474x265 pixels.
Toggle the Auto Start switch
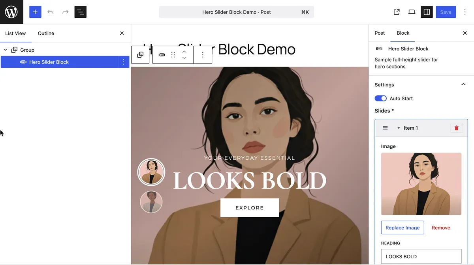[x=381, y=98]
